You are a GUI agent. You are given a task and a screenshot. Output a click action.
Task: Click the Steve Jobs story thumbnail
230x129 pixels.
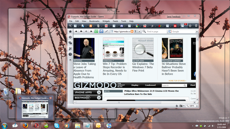coord(84,48)
